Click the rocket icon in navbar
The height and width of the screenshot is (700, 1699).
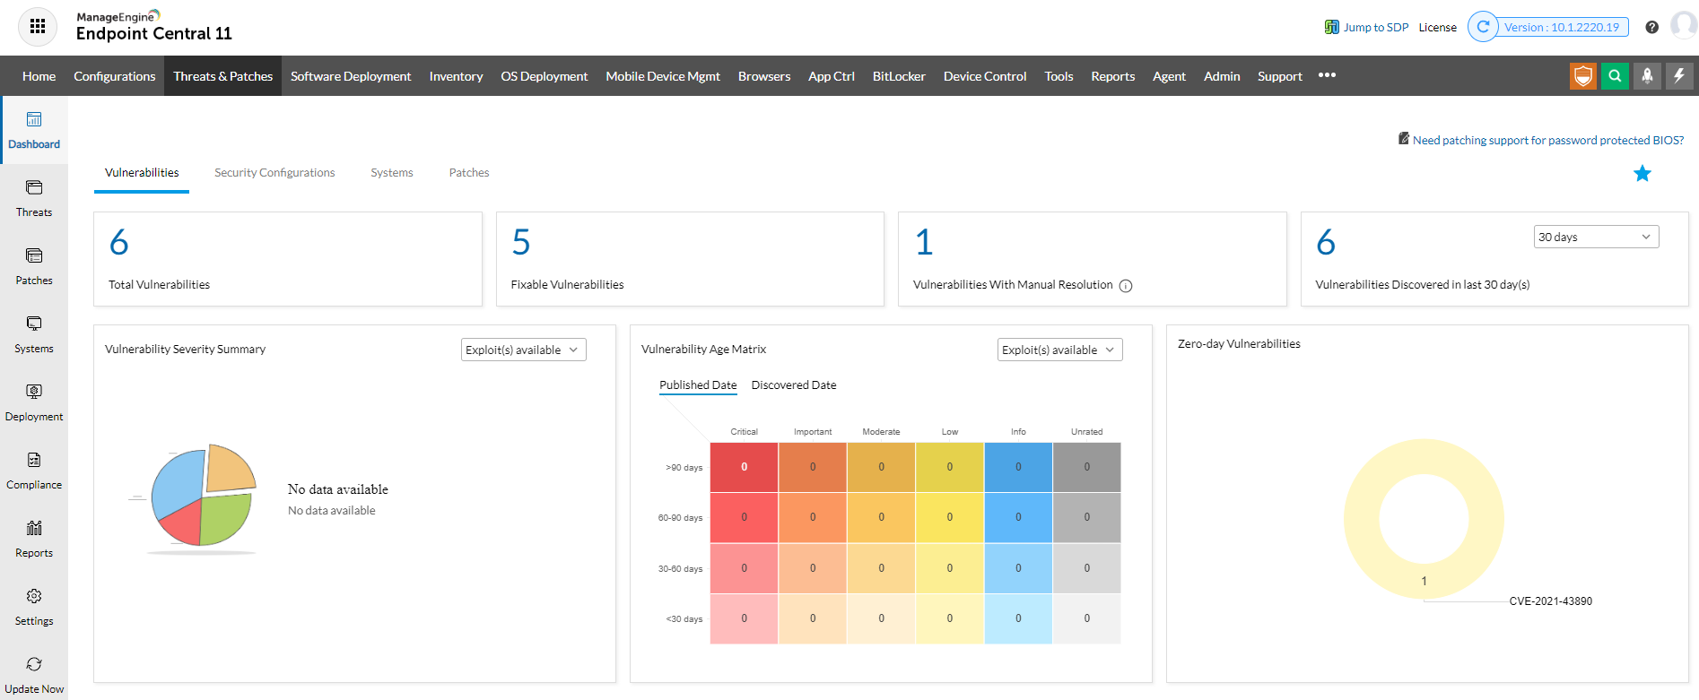[x=1647, y=76]
